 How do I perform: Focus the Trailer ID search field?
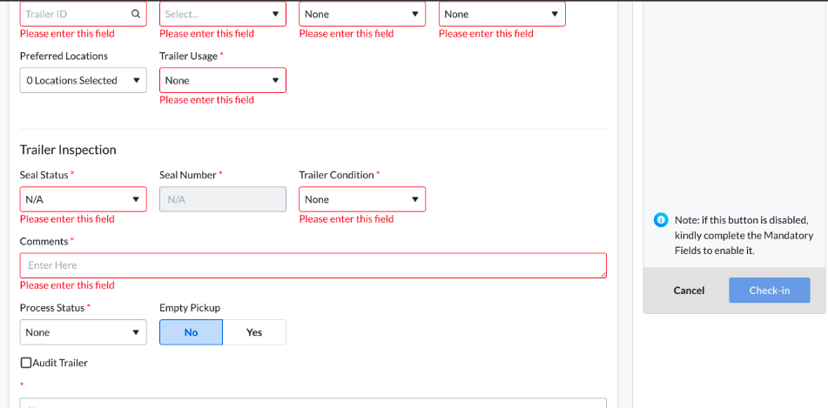[74, 15]
